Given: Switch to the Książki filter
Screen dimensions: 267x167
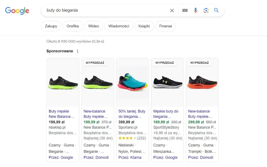Looking at the screenshot, I should coord(144,26).
